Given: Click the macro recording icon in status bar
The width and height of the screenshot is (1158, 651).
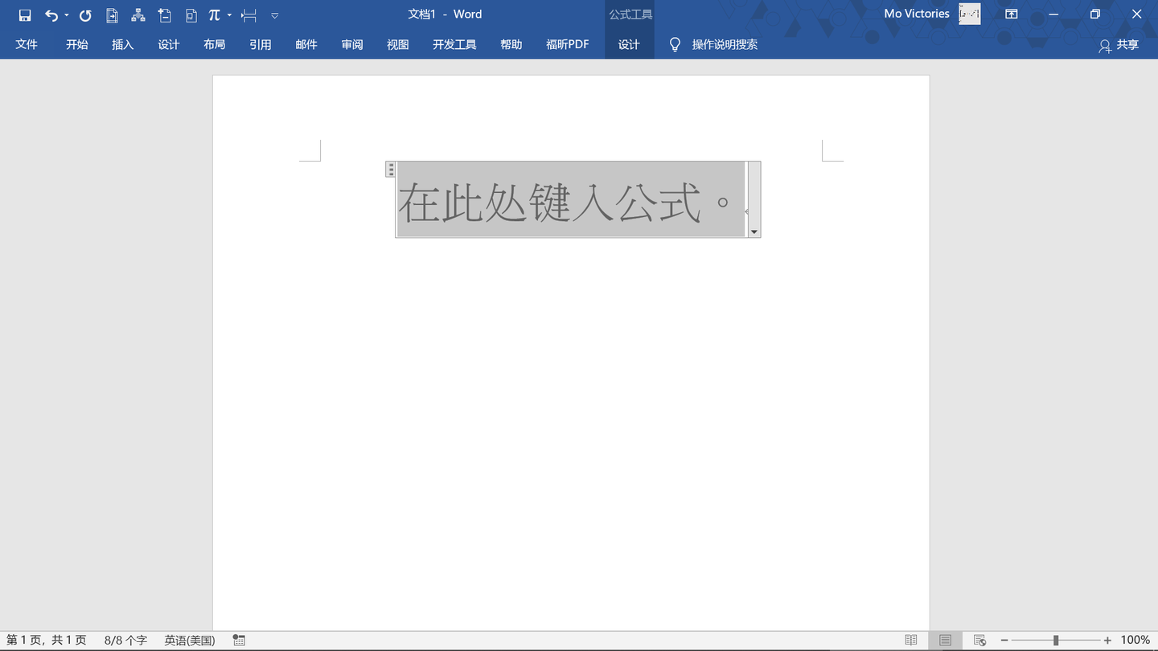Looking at the screenshot, I should tap(239, 641).
